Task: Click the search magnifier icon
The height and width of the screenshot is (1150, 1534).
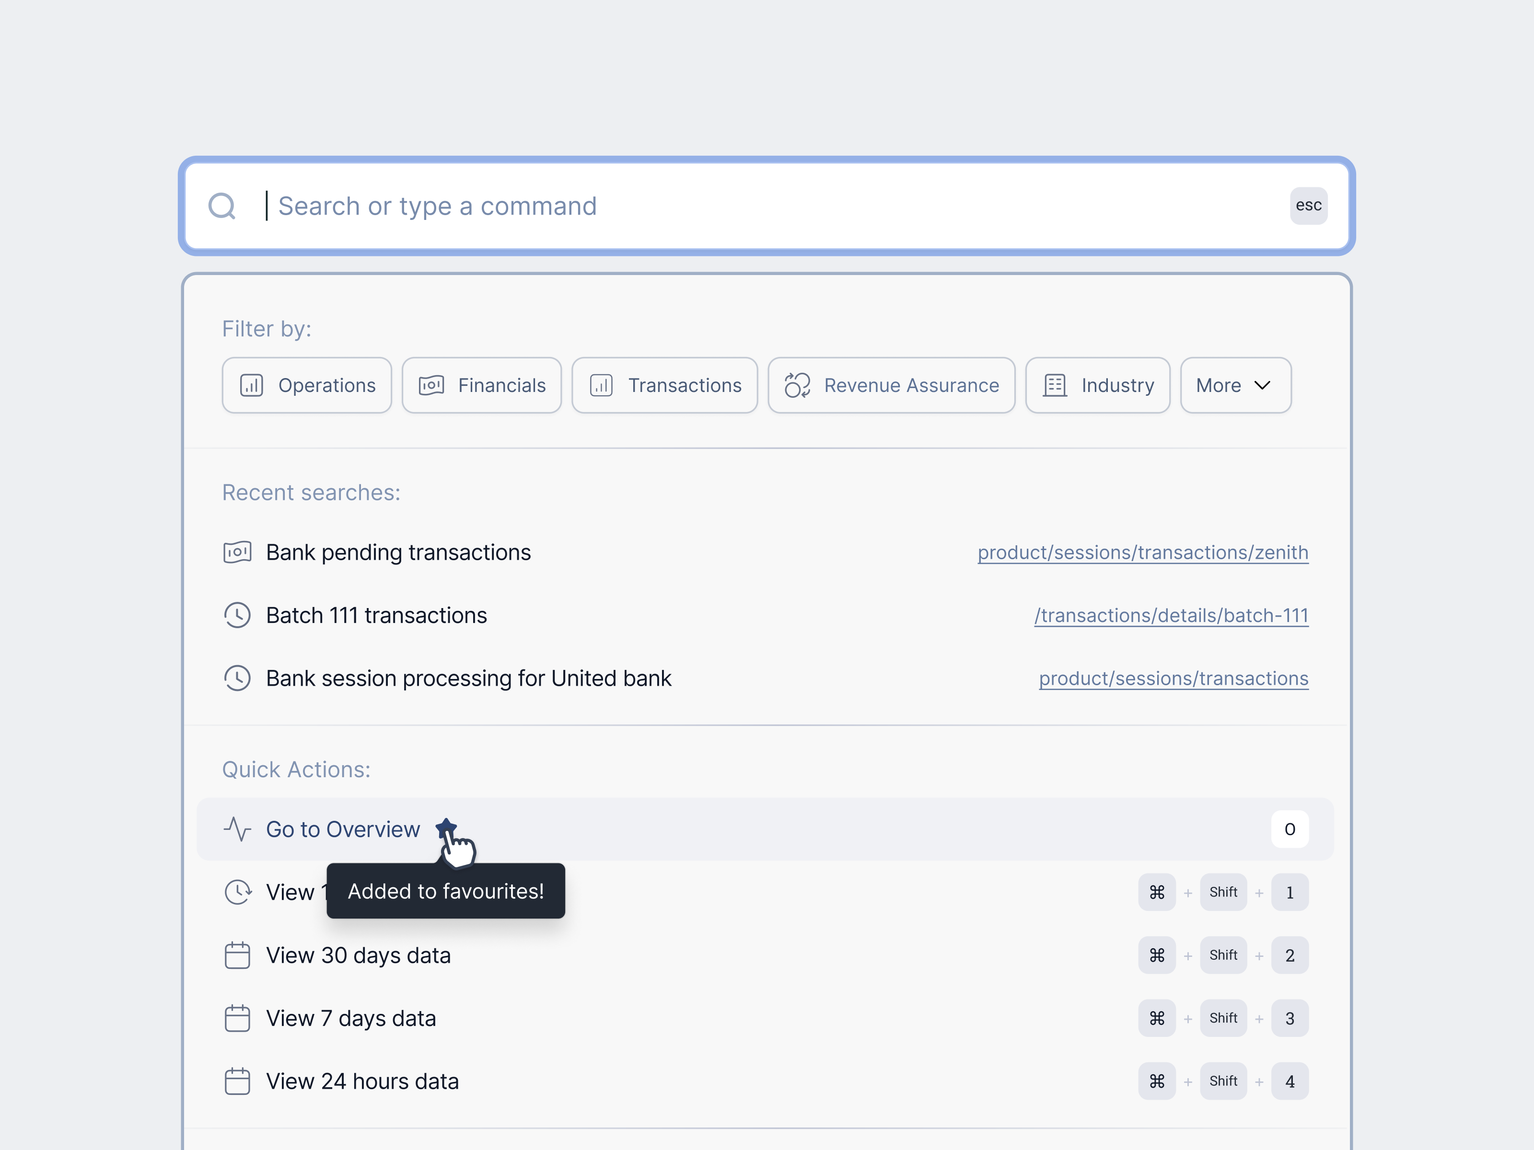Action: 222,206
